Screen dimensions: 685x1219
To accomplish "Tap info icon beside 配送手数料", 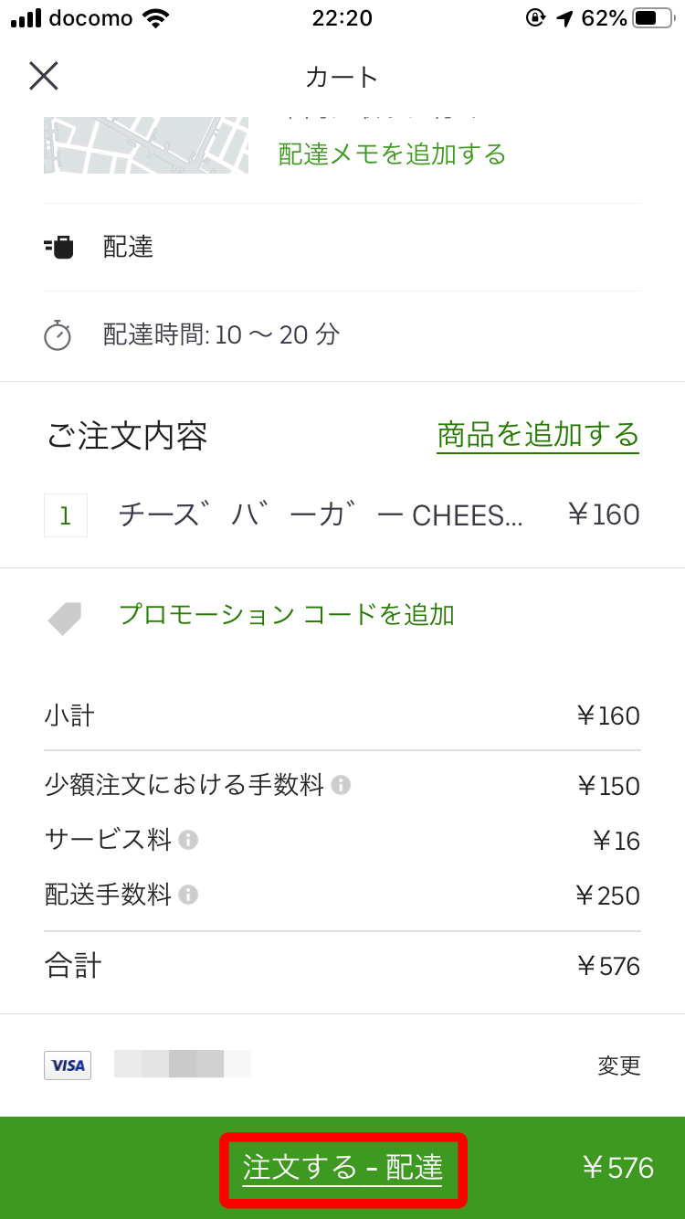I will (x=188, y=895).
